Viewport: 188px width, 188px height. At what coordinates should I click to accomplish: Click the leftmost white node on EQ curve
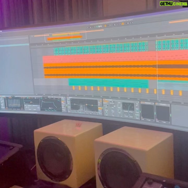coord(75,104)
